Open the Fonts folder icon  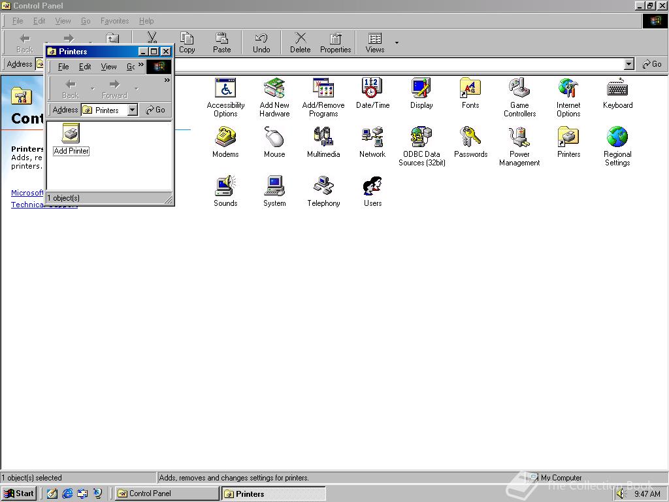click(x=470, y=93)
